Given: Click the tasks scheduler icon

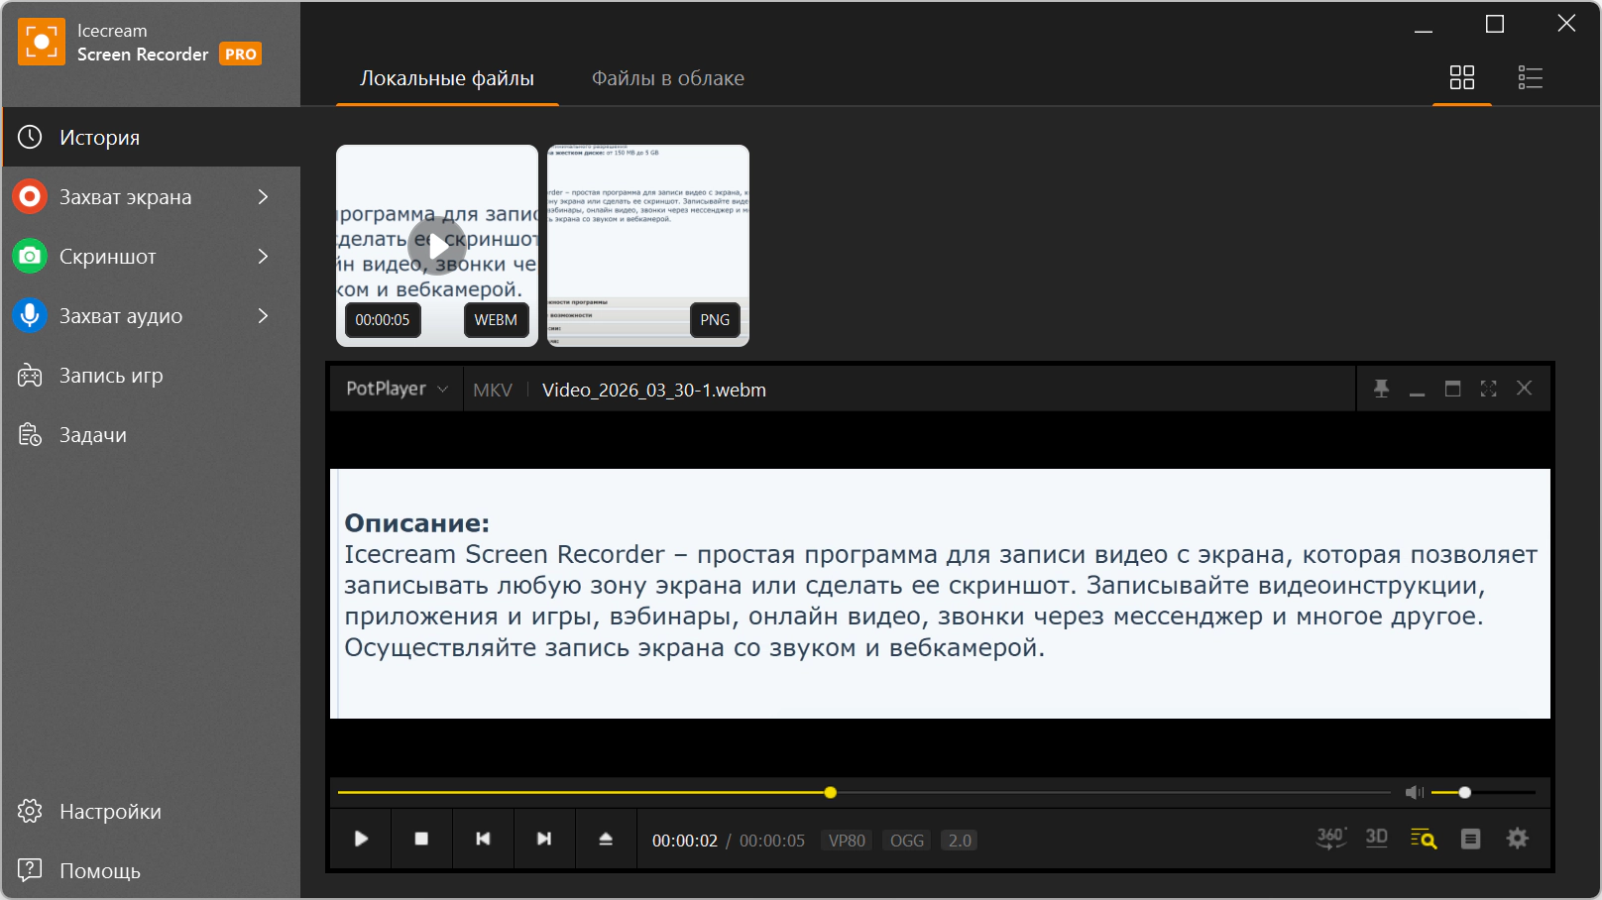Looking at the screenshot, I should [x=30, y=435].
